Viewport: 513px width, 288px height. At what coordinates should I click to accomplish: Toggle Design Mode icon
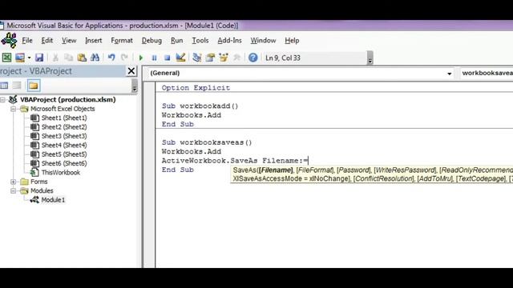pyautogui.click(x=180, y=58)
